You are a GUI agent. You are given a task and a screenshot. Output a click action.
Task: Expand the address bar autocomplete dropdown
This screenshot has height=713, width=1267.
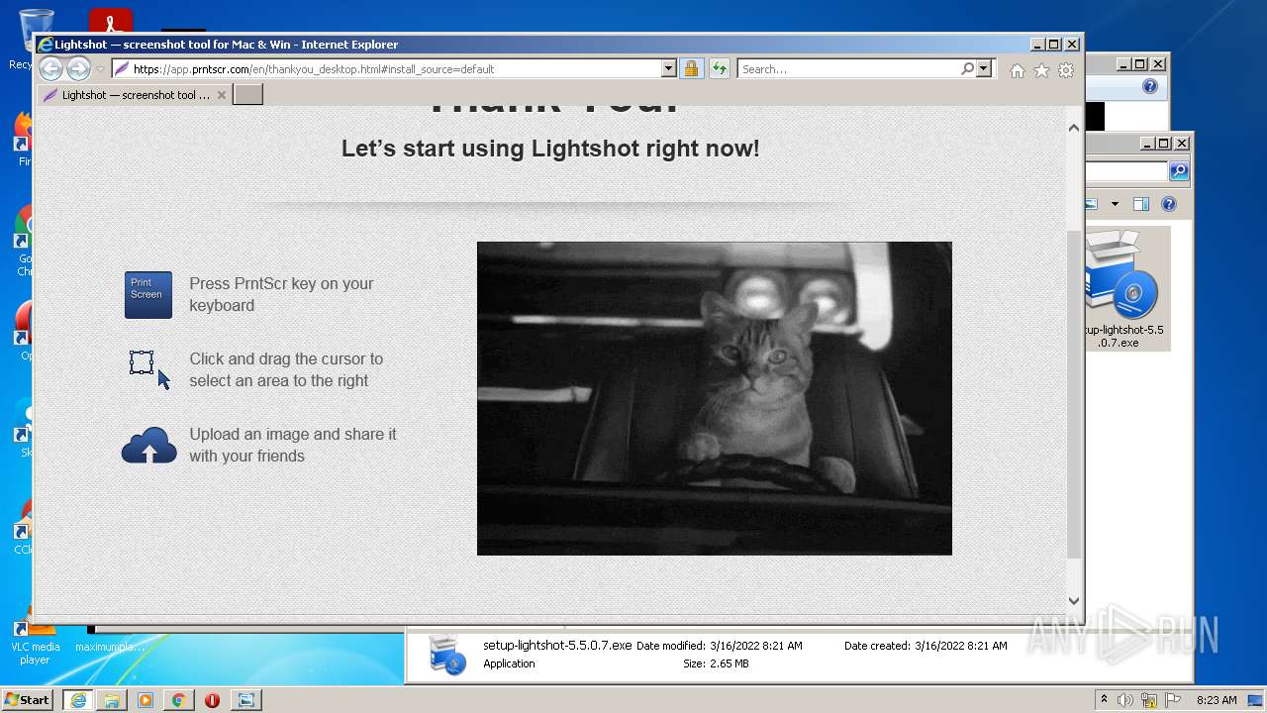(x=668, y=69)
